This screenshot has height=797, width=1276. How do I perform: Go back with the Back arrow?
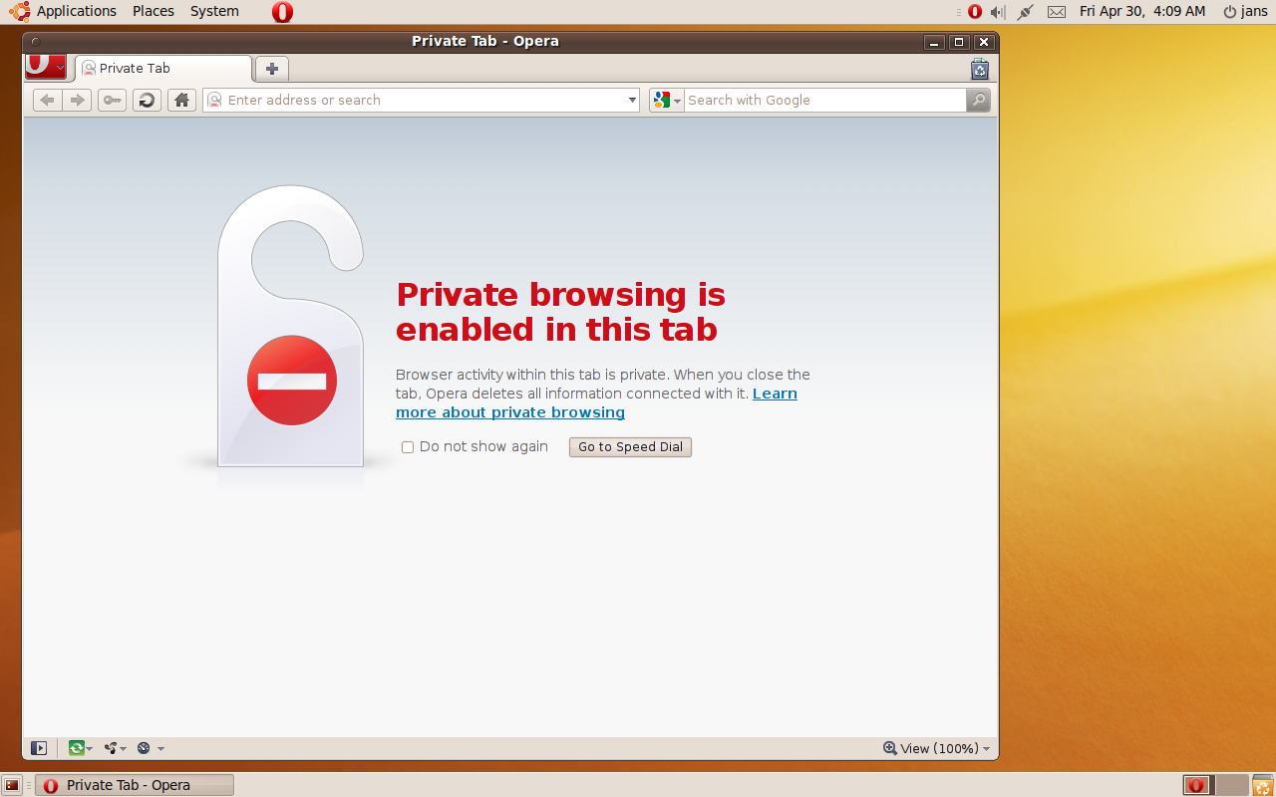(x=47, y=100)
